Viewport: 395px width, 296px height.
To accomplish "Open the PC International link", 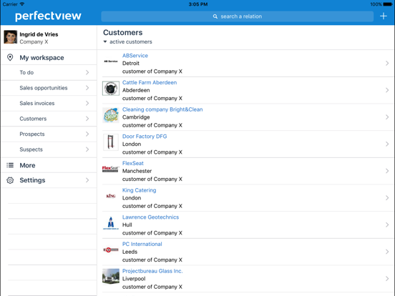I will (142, 244).
